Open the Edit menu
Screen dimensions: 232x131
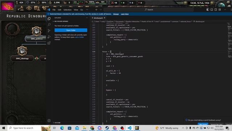[x=59, y=10]
